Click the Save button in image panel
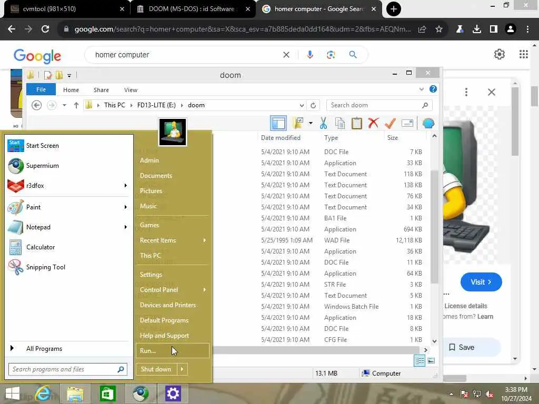Image resolution: width=539 pixels, height=404 pixels. (x=471, y=347)
